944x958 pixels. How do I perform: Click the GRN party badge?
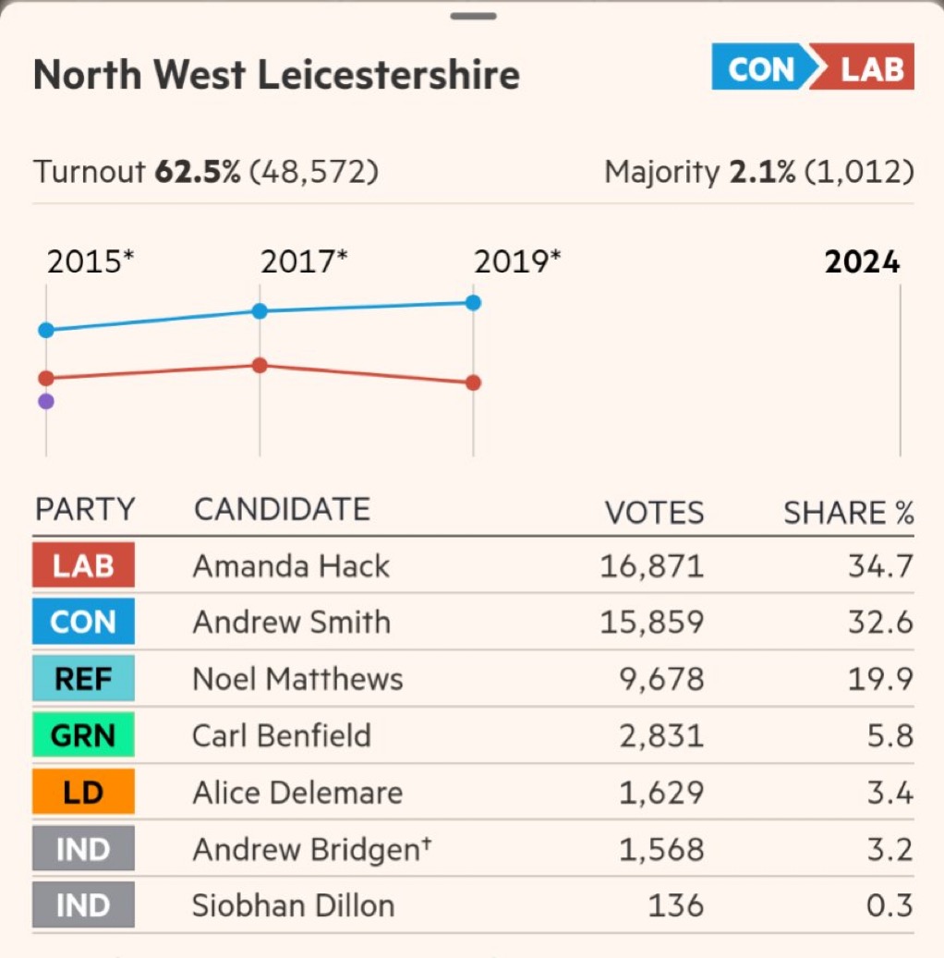tap(83, 735)
